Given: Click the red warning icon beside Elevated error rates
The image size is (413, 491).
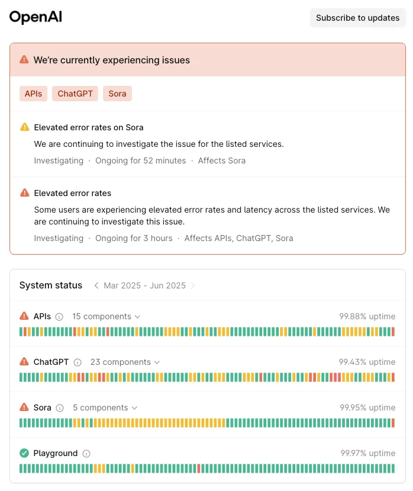Looking at the screenshot, I should (24, 192).
